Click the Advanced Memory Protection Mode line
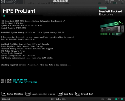 click(27, 49)
